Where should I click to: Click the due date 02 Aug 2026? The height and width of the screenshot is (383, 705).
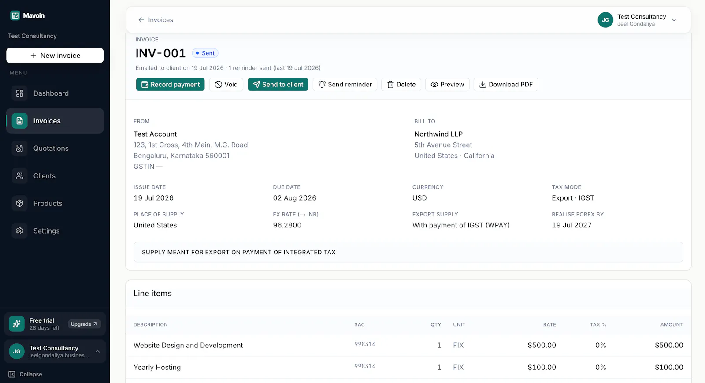(x=295, y=198)
